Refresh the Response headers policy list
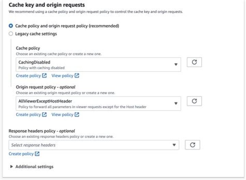The width and height of the screenshot is (246, 180). [x=192, y=145]
